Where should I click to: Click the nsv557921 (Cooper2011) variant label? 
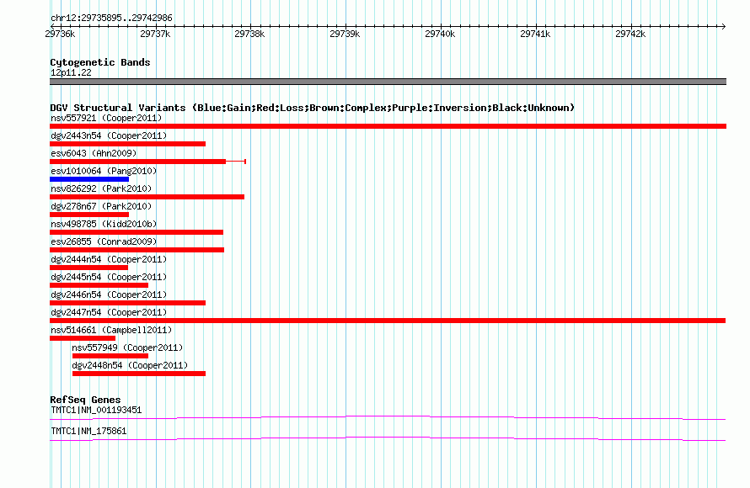click(106, 118)
